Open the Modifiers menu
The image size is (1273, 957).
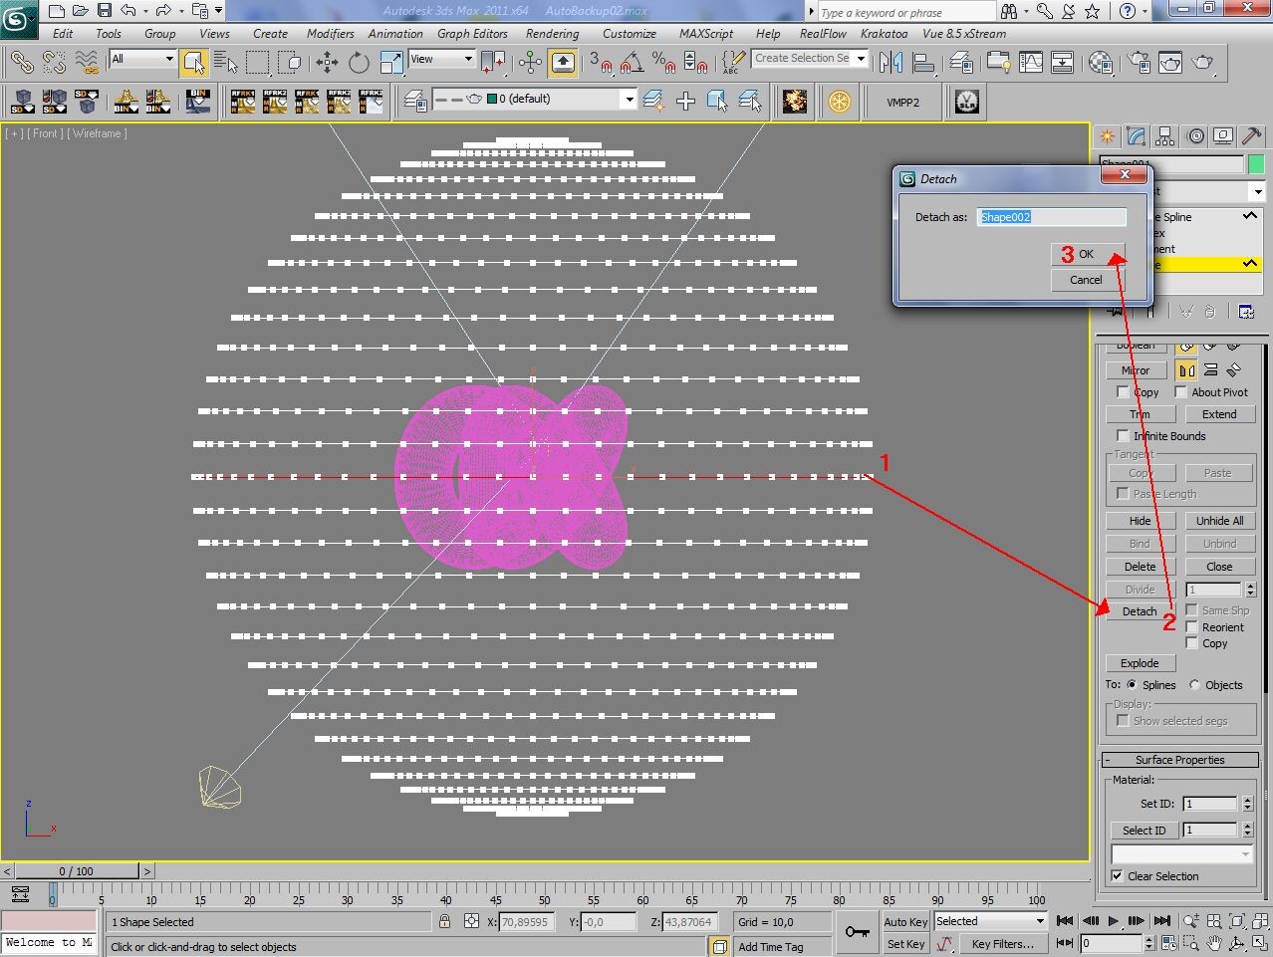click(x=330, y=33)
